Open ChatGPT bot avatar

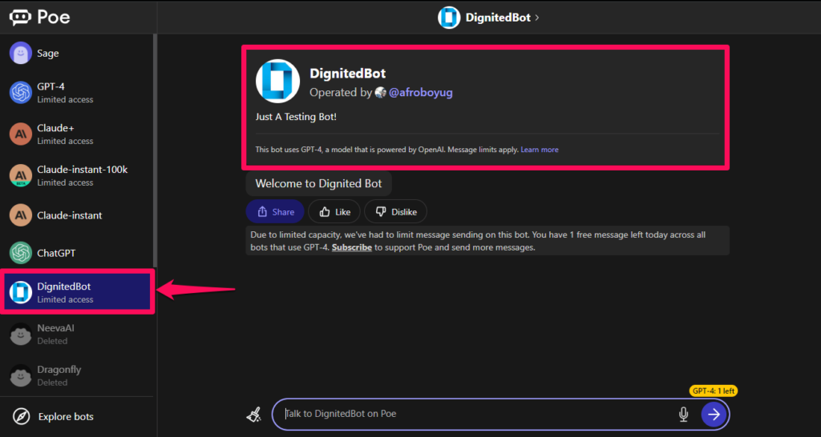(x=21, y=253)
